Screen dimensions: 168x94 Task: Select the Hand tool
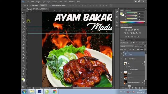(23, 71)
